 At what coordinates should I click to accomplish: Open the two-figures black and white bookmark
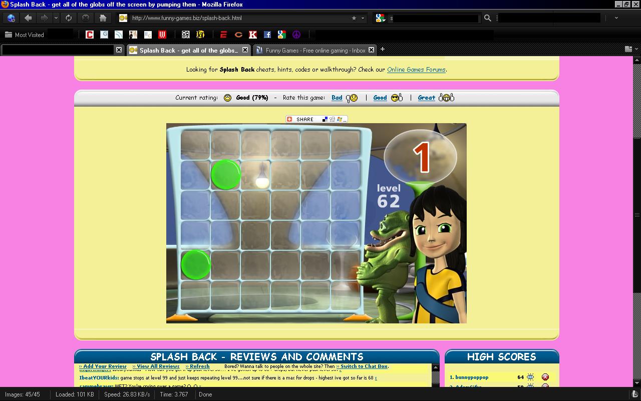click(x=186, y=35)
